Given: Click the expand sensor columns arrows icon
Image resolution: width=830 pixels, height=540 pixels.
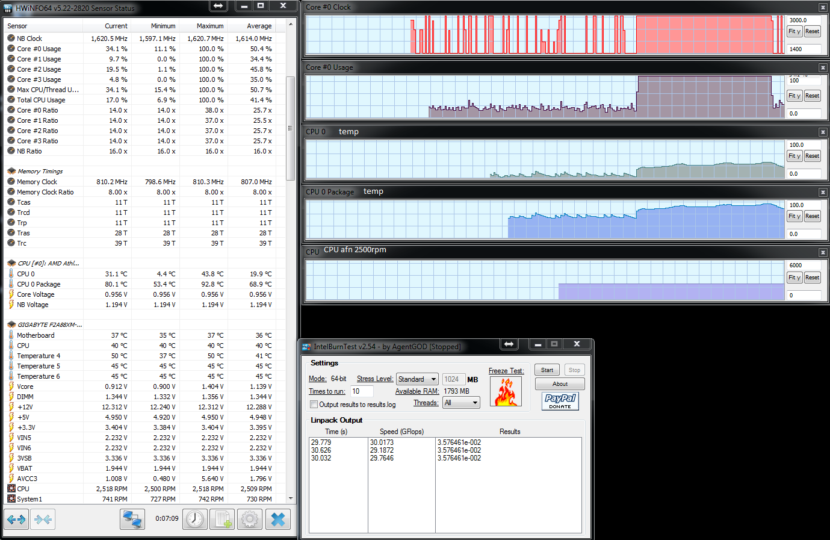Looking at the screenshot, I should coord(16,519).
